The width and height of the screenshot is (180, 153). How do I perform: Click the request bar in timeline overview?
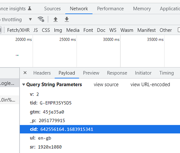[17, 55]
